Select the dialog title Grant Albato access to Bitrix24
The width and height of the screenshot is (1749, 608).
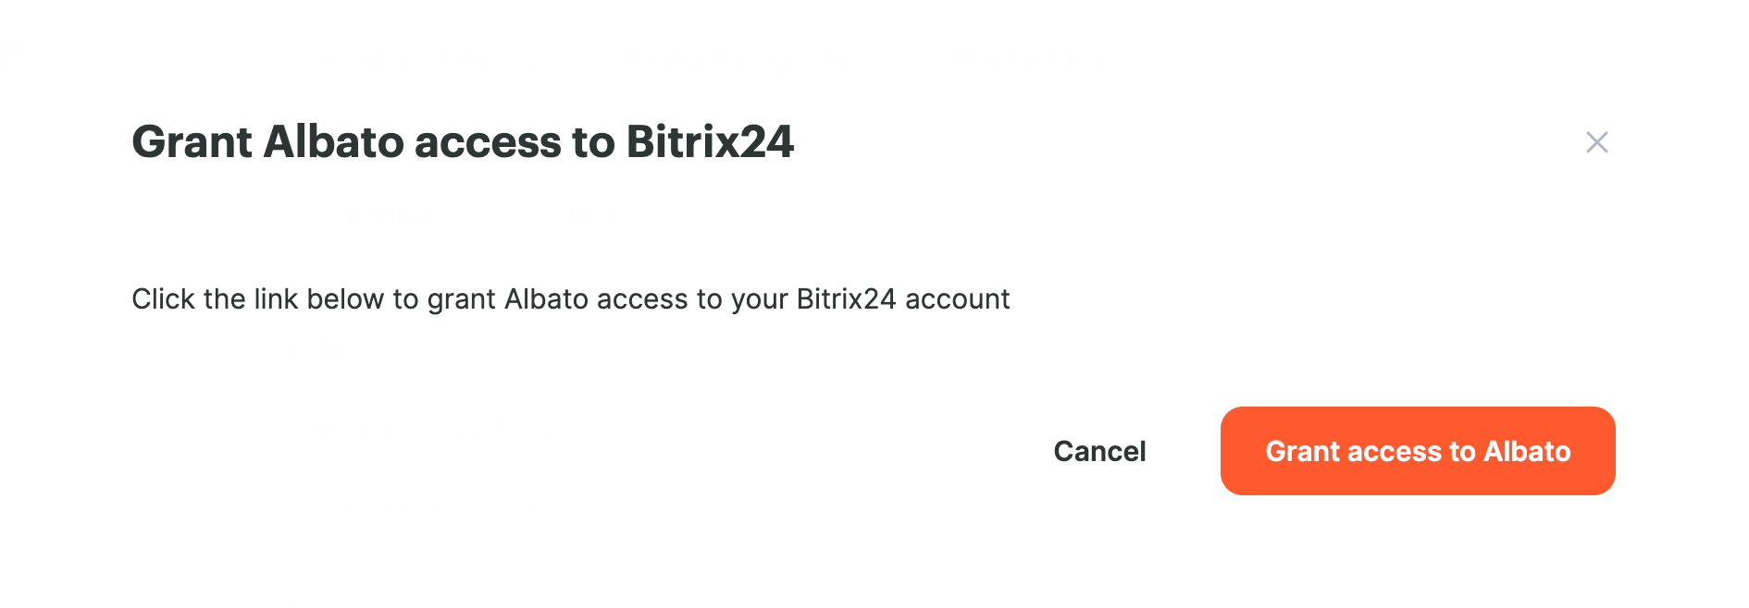(463, 142)
